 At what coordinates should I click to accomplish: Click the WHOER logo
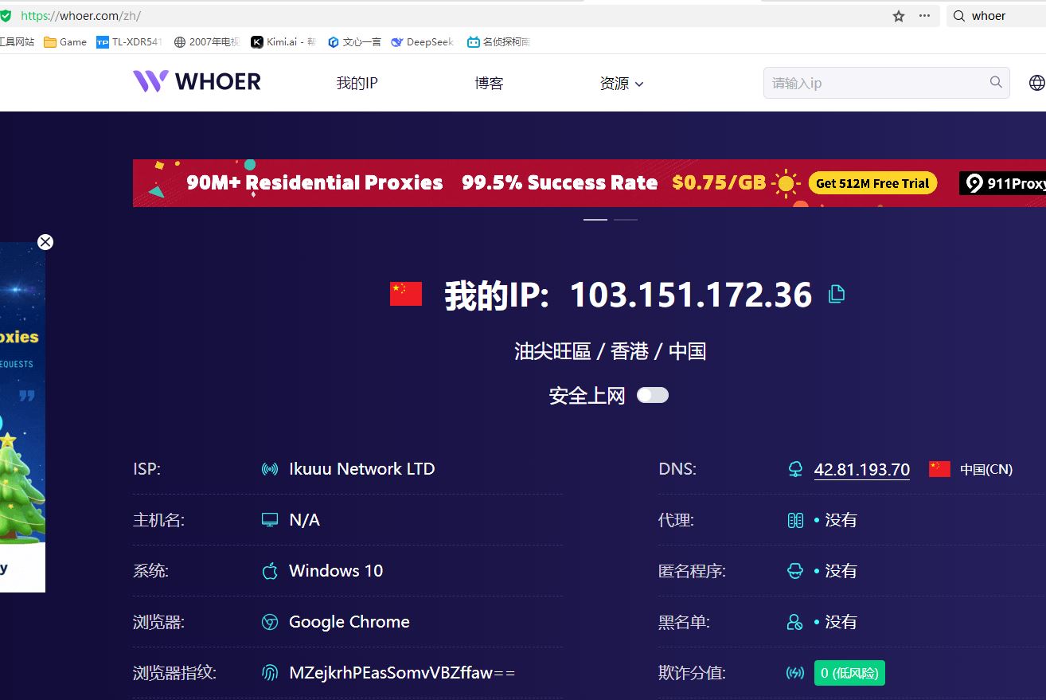(197, 81)
